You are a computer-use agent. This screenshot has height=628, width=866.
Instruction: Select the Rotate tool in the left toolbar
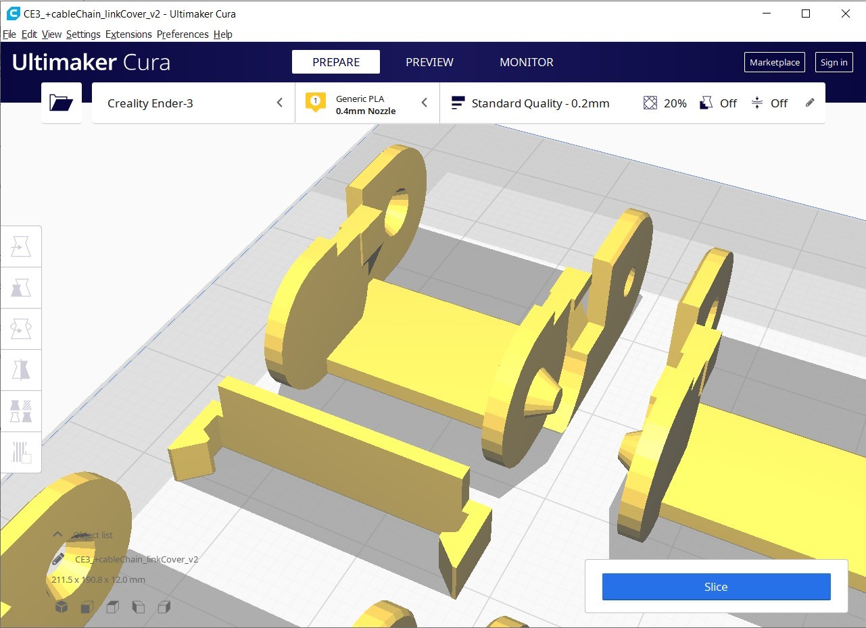coord(21,330)
